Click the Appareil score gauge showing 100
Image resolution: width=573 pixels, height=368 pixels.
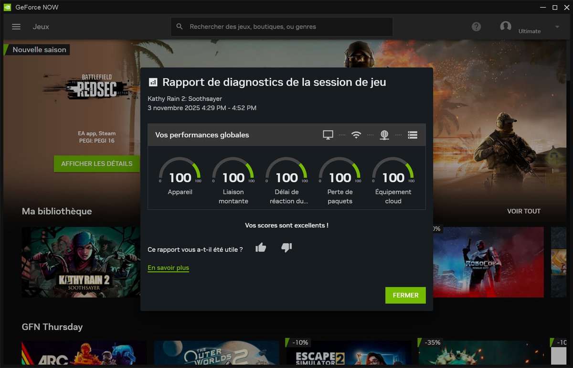[180, 177]
